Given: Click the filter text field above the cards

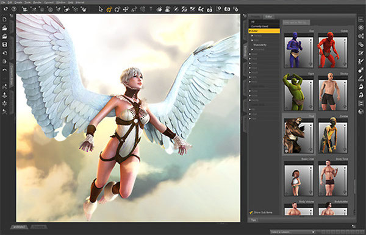Looking at the screenshot, I should tap(296, 23).
